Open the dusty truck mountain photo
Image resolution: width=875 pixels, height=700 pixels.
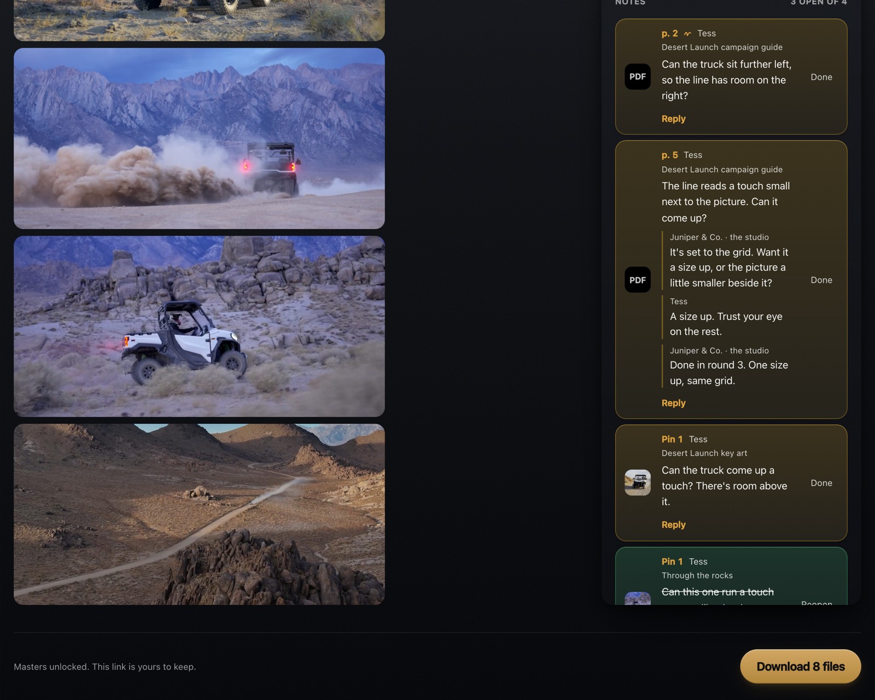(199, 138)
